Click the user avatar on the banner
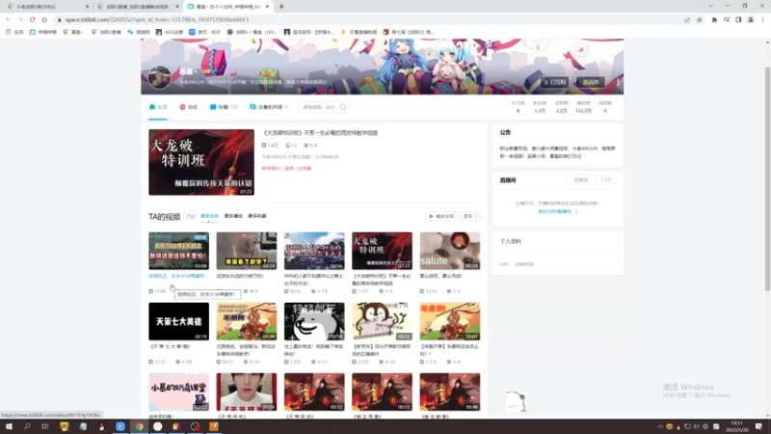 [160, 77]
